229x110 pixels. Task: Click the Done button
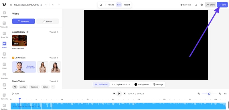[x=222, y=5]
